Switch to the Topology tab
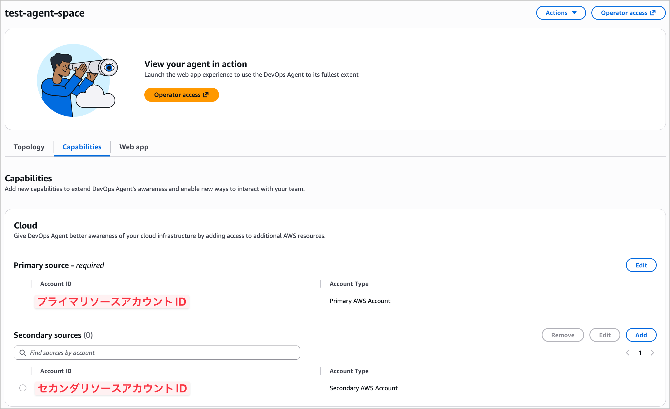Viewport: 670px width, 409px height. (x=29, y=147)
